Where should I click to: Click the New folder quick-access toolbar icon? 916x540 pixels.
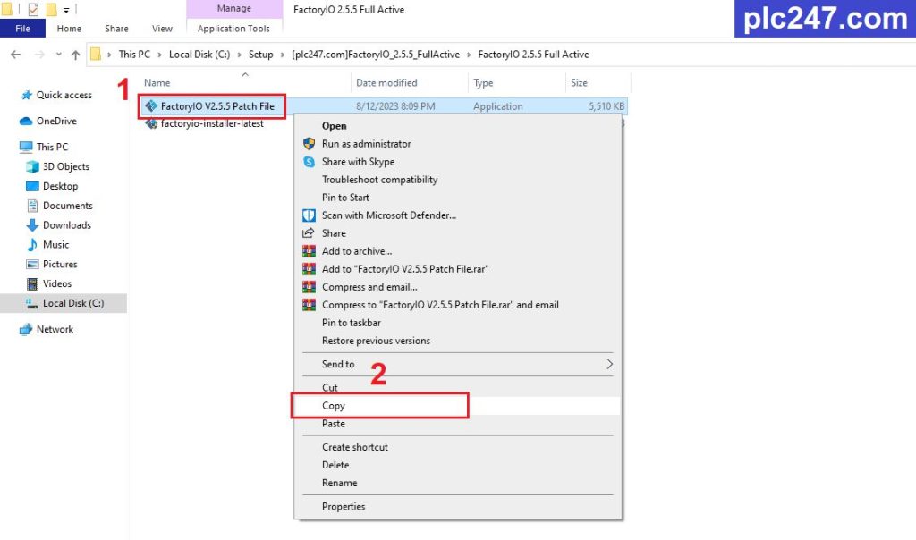[x=51, y=9]
